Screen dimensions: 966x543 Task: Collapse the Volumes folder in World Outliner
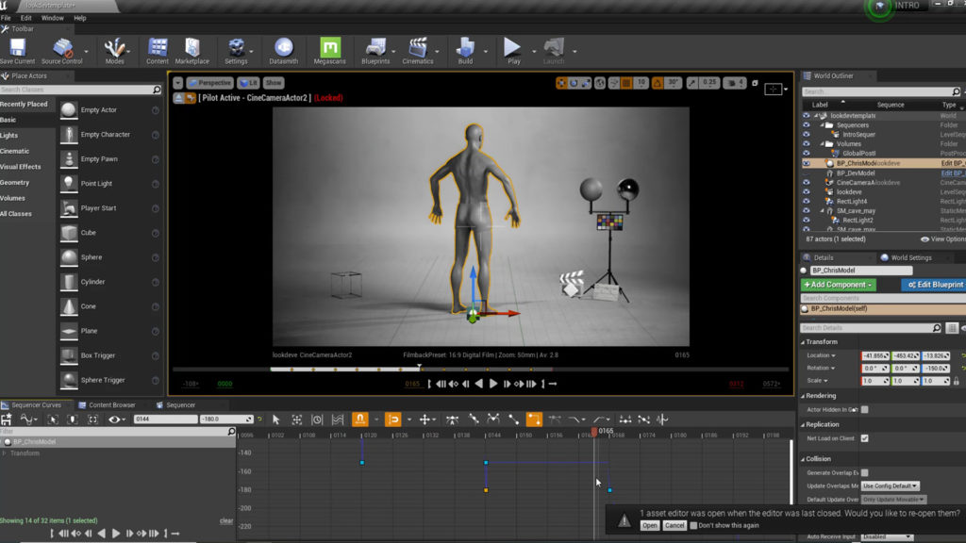coord(822,143)
